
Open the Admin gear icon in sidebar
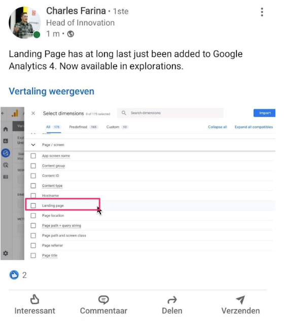point(6,253)
